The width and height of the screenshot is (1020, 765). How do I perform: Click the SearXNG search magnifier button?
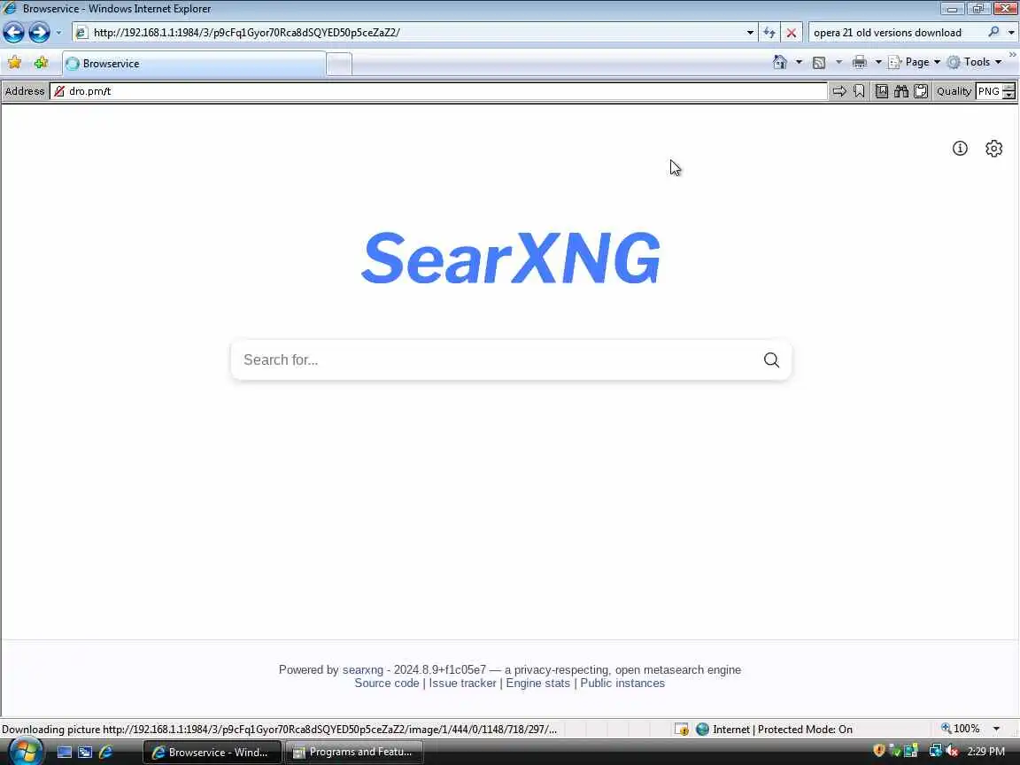coord(771,359)
